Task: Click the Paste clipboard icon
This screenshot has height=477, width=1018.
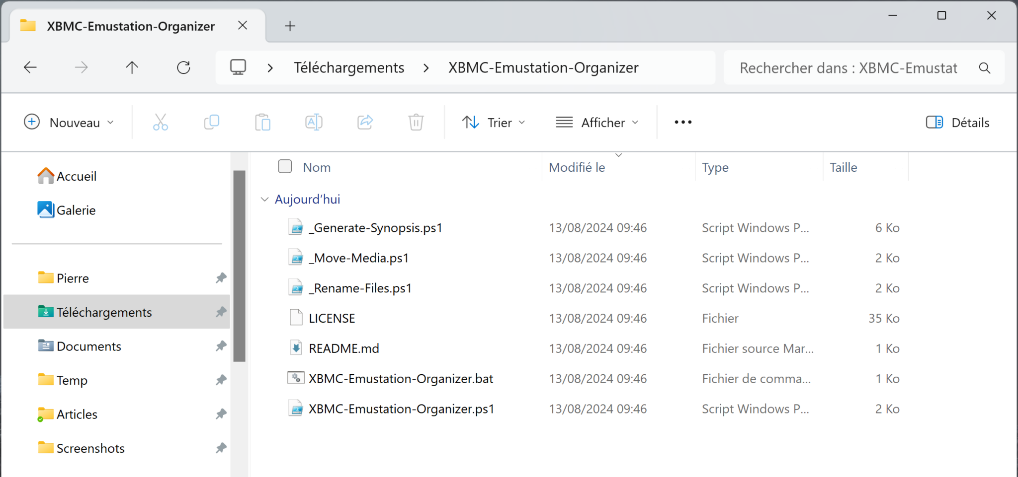Action: [262, 122]
